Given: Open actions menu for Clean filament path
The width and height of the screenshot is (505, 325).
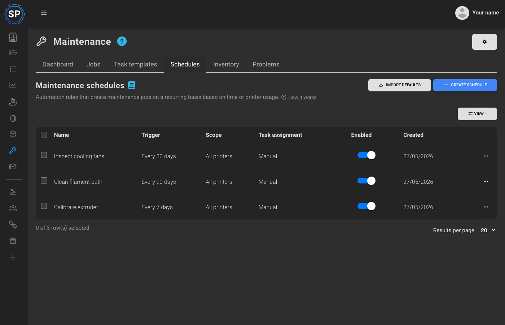Looking at the screenshot, I should click(x=486, y=182).
